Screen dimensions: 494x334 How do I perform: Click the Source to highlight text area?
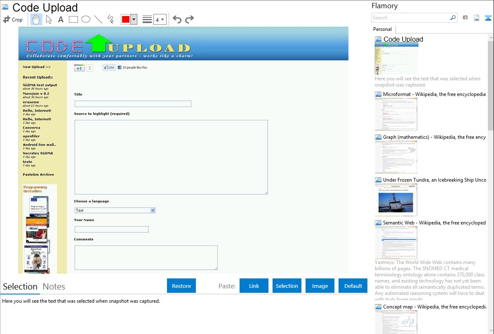(x=171, y=157)
